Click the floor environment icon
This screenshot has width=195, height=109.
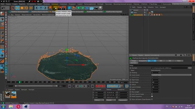91,8
